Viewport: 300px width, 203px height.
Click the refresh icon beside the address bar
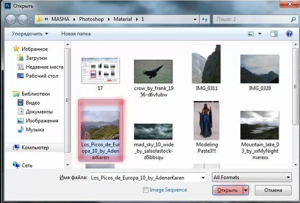tap(204, 20)
